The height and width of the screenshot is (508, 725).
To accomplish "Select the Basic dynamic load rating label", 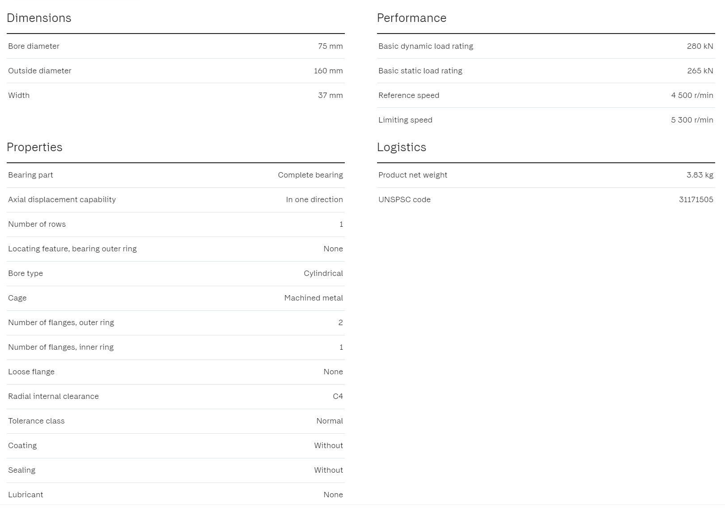I will coord(426,46).
